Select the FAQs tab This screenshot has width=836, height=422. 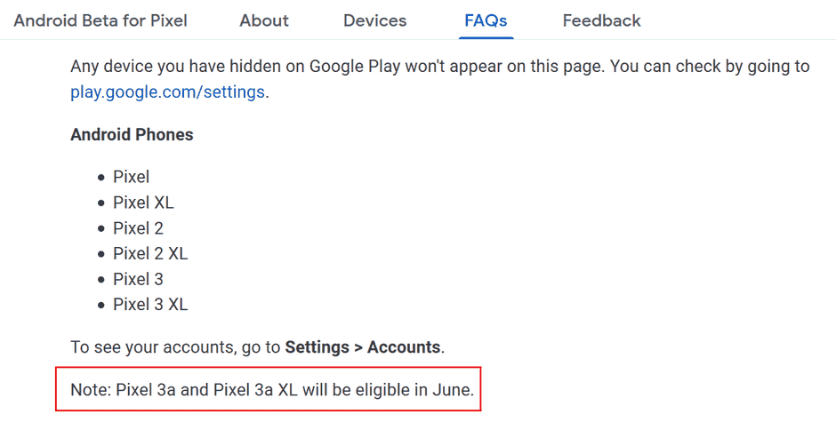(x=486, y=20)
